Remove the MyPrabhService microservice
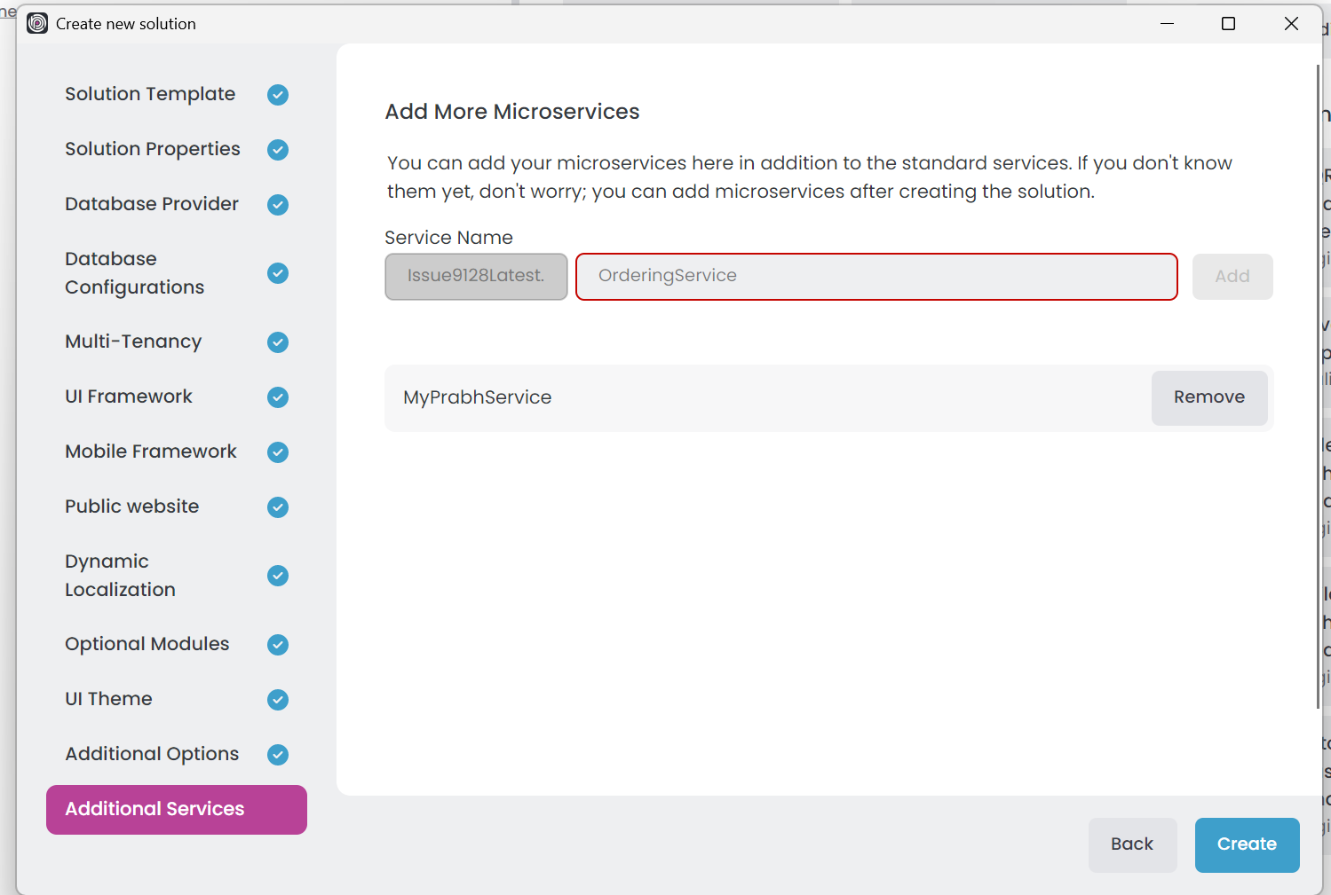This screenshot has width=1331, height=895. point(1208,397)
